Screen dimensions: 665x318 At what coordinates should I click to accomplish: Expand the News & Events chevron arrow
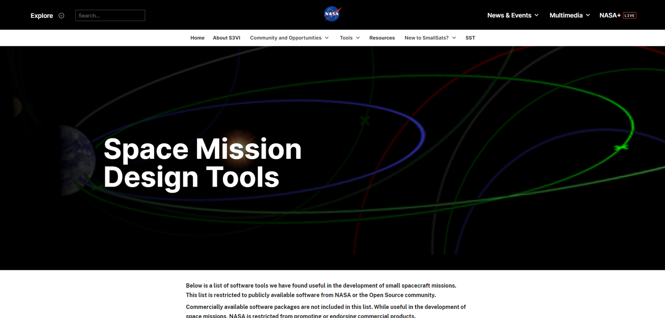point(537,15)
